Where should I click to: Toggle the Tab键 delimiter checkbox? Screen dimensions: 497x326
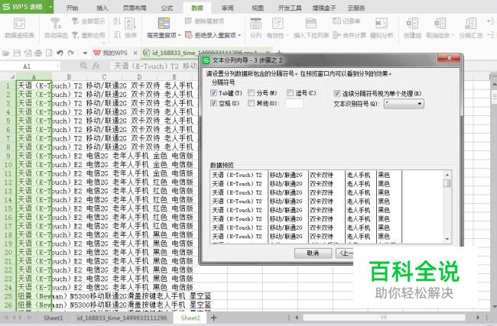point(213,92)
